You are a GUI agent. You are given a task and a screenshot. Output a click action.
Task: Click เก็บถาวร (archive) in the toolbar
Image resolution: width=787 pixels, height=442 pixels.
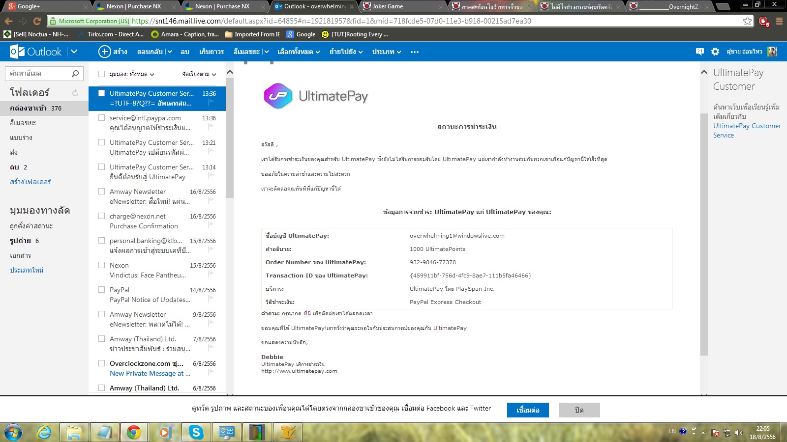[x=212, y=52]
